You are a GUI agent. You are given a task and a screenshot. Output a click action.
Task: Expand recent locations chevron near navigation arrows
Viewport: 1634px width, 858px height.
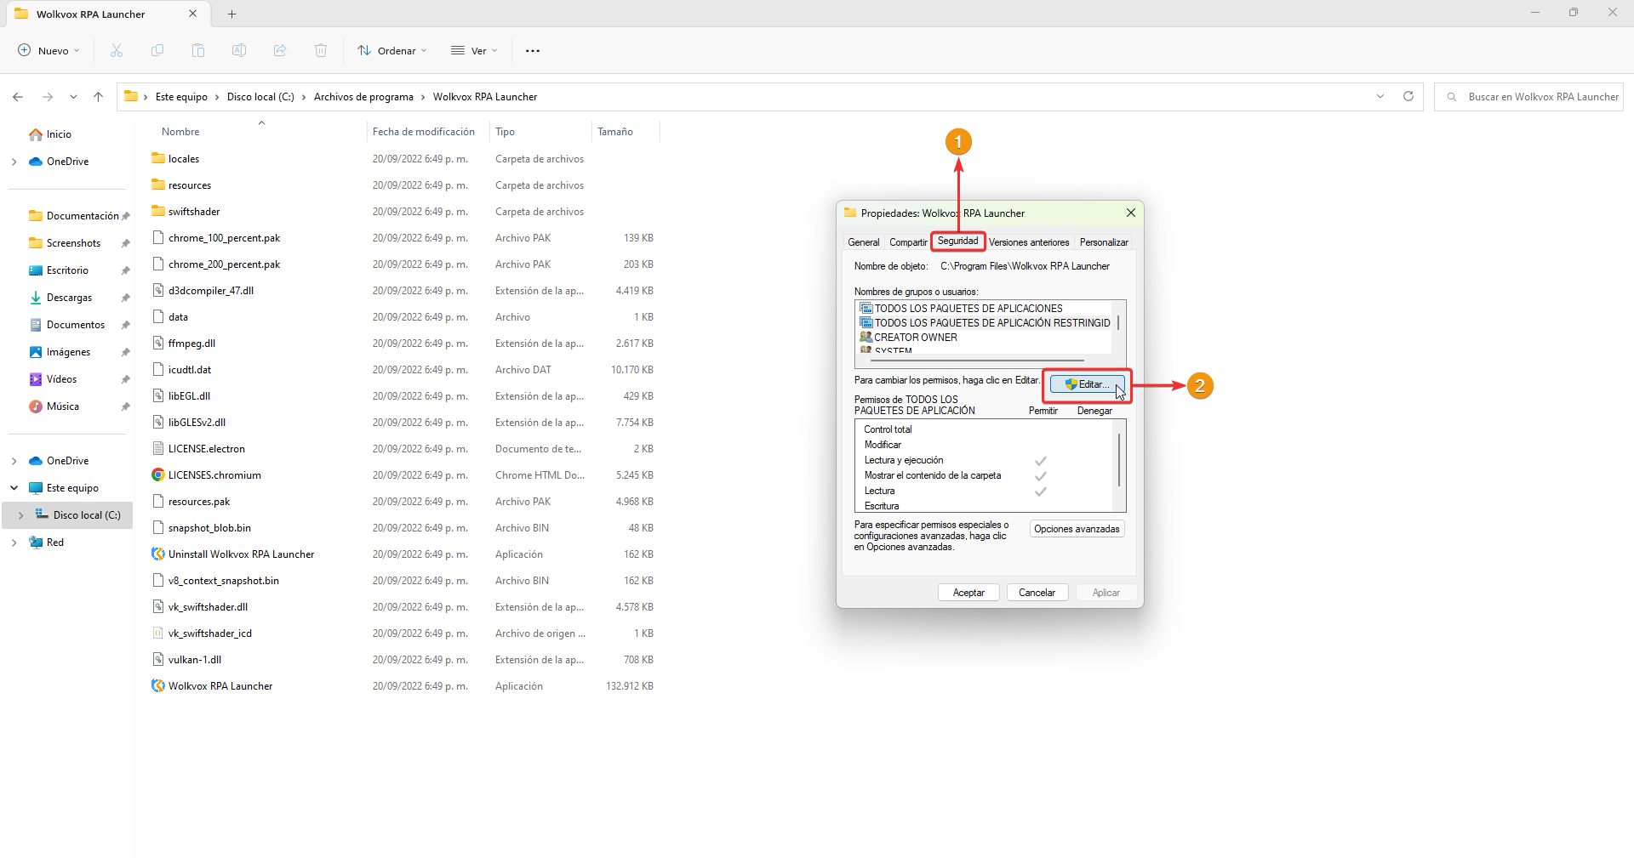coord(73,97)
